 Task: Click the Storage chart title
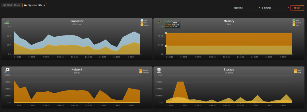point(229,70)
